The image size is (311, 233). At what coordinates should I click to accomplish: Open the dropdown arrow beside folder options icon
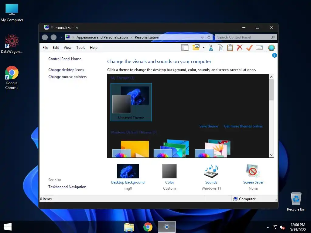(203, 48)
